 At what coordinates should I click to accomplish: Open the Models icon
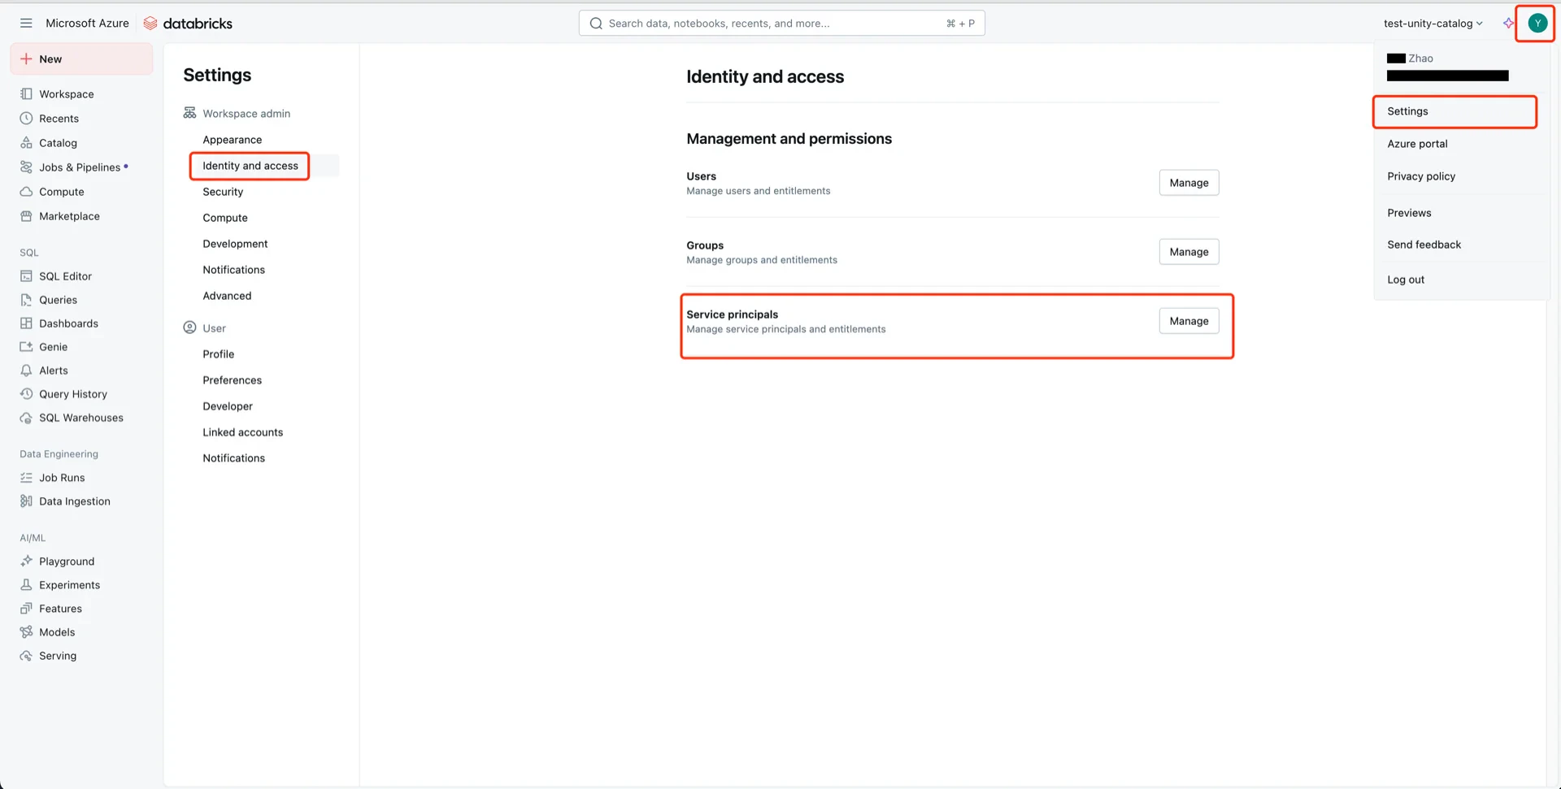26,632
